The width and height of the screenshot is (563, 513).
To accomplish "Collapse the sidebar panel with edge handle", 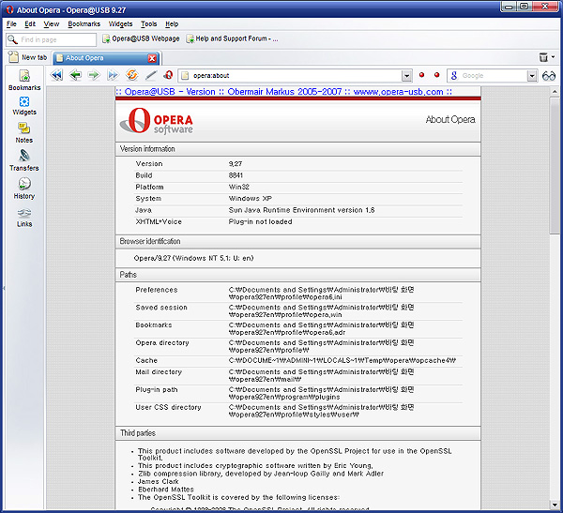I will (x=4, y=288).
